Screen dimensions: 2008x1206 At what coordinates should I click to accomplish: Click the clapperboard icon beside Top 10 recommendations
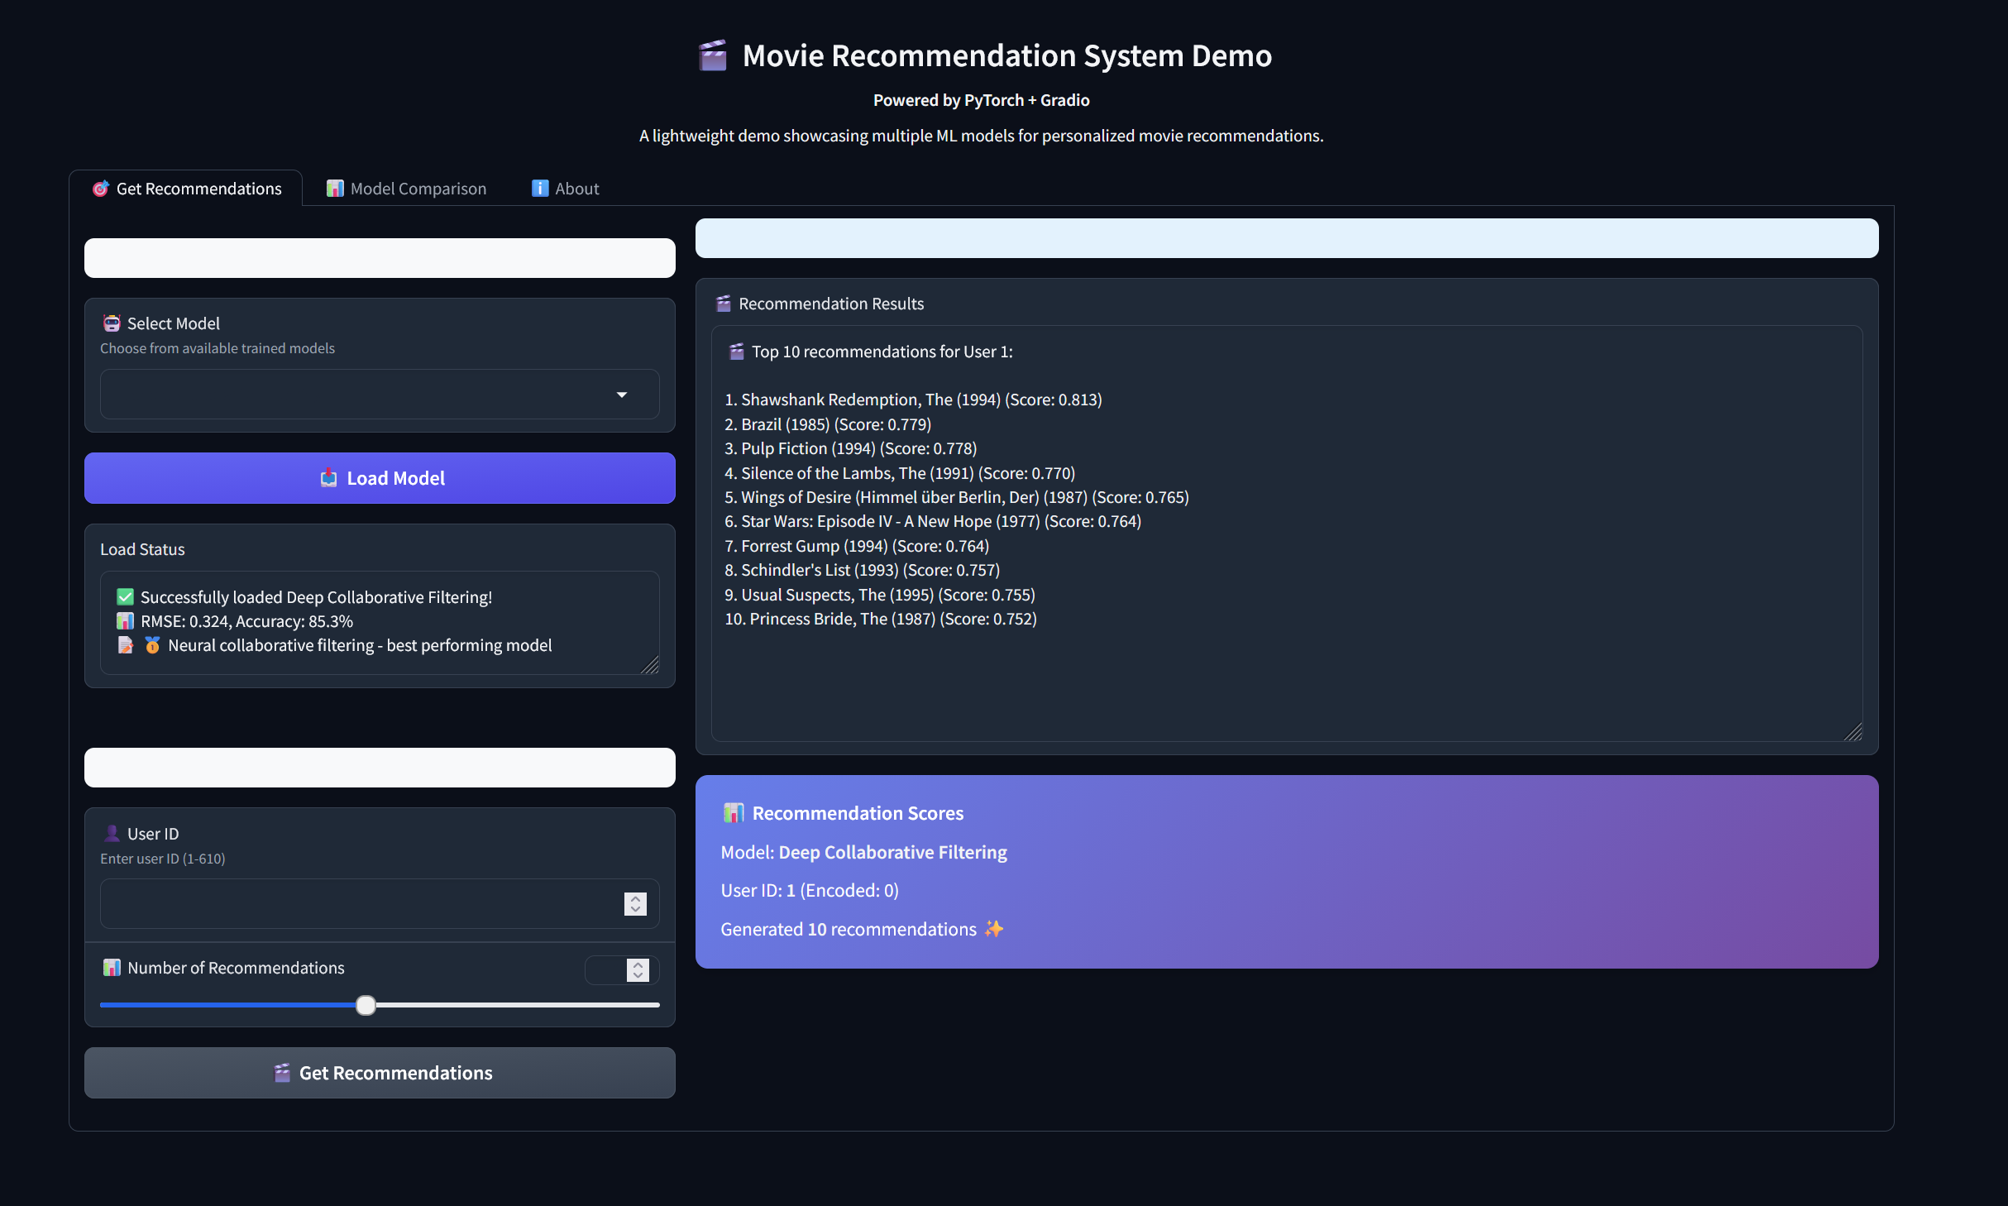pos(737,352)
